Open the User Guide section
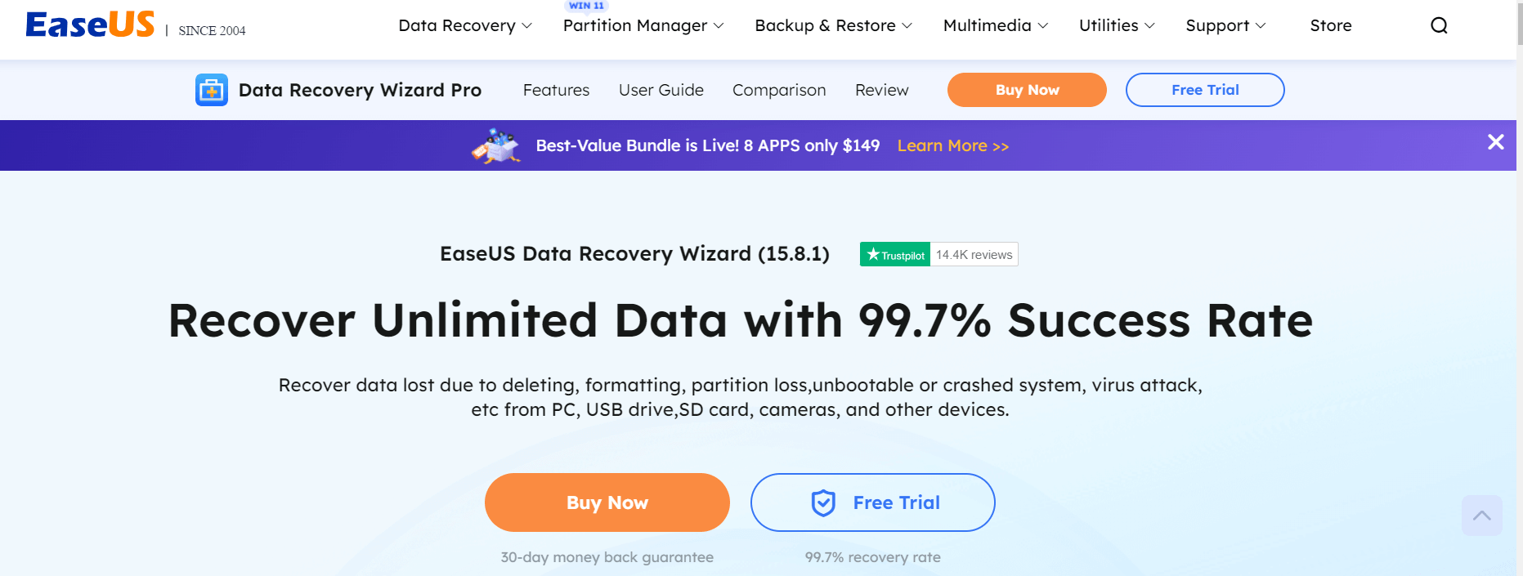 click(x=661, y=90)
